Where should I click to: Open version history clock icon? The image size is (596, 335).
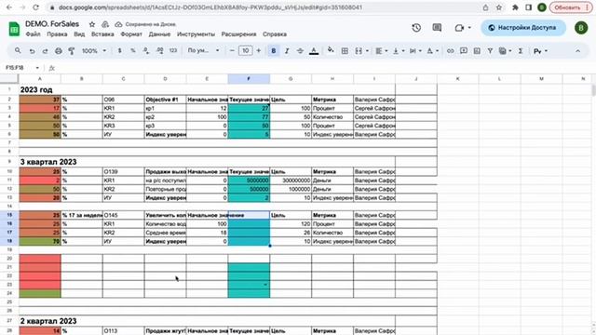click(416, 28)
